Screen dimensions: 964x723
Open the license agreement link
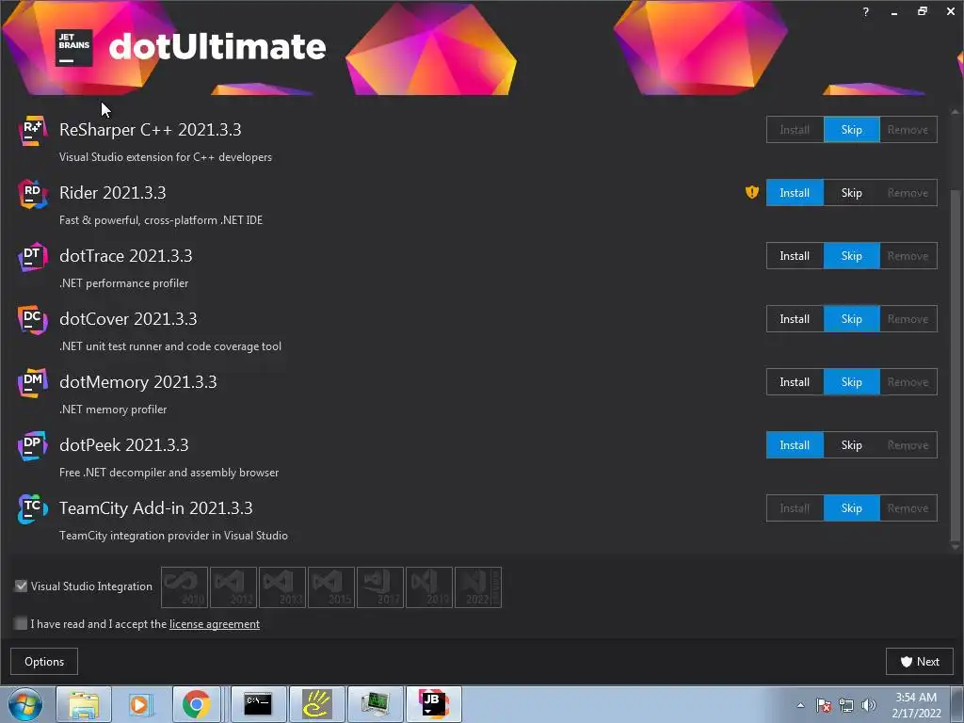(215, 624)
